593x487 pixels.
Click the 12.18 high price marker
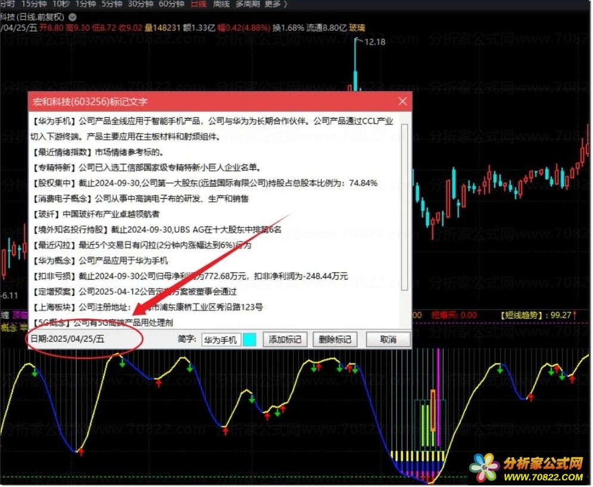pos(374,42)
